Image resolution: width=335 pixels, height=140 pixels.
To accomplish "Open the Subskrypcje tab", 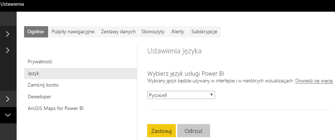I will [204, 32].
